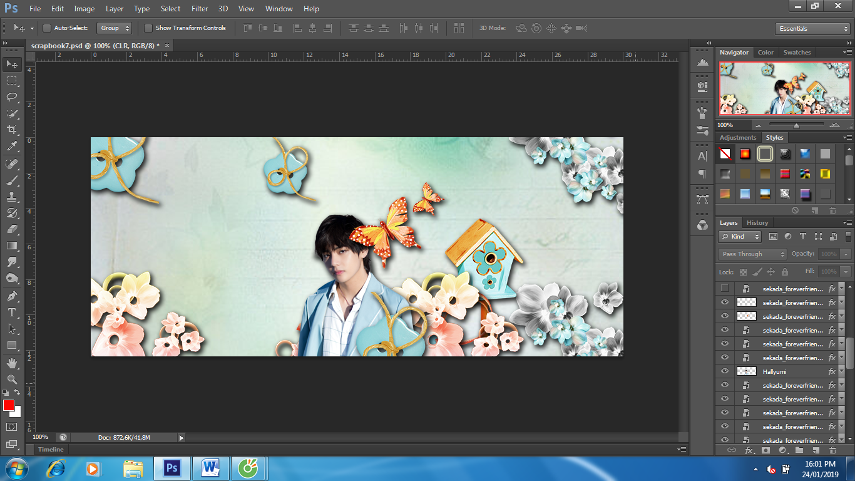Open the Timeline panel
The width and height of the screenshot is (855, 481).
pyautogui.click(x=51, y=450)
